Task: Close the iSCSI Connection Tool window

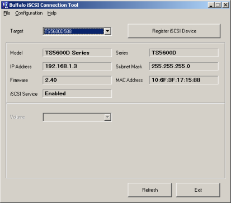Action: pos(225,5)
